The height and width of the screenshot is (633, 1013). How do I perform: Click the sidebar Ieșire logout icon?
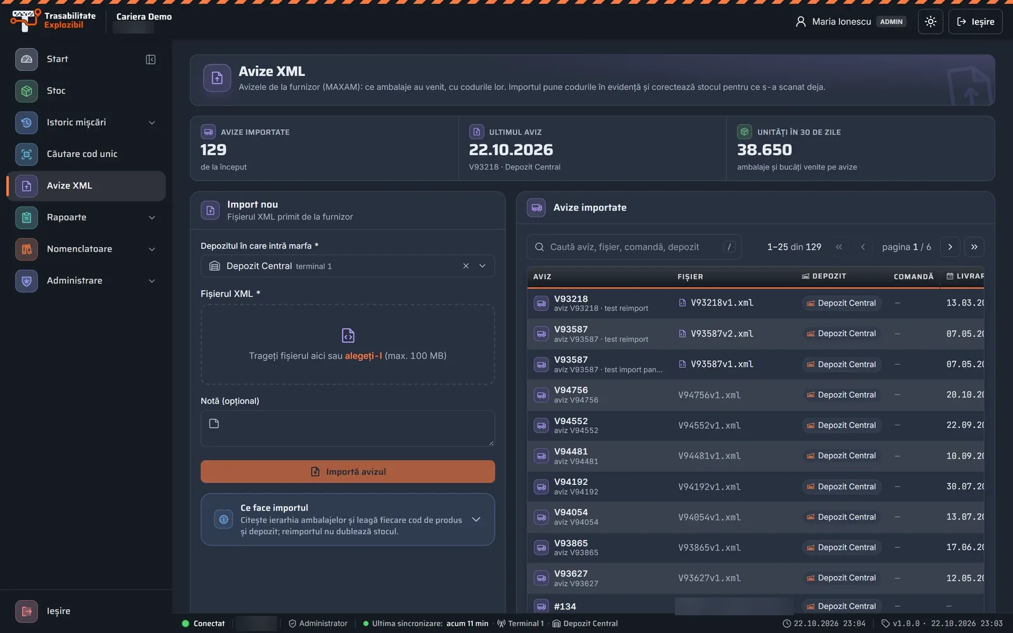(27, 611)
